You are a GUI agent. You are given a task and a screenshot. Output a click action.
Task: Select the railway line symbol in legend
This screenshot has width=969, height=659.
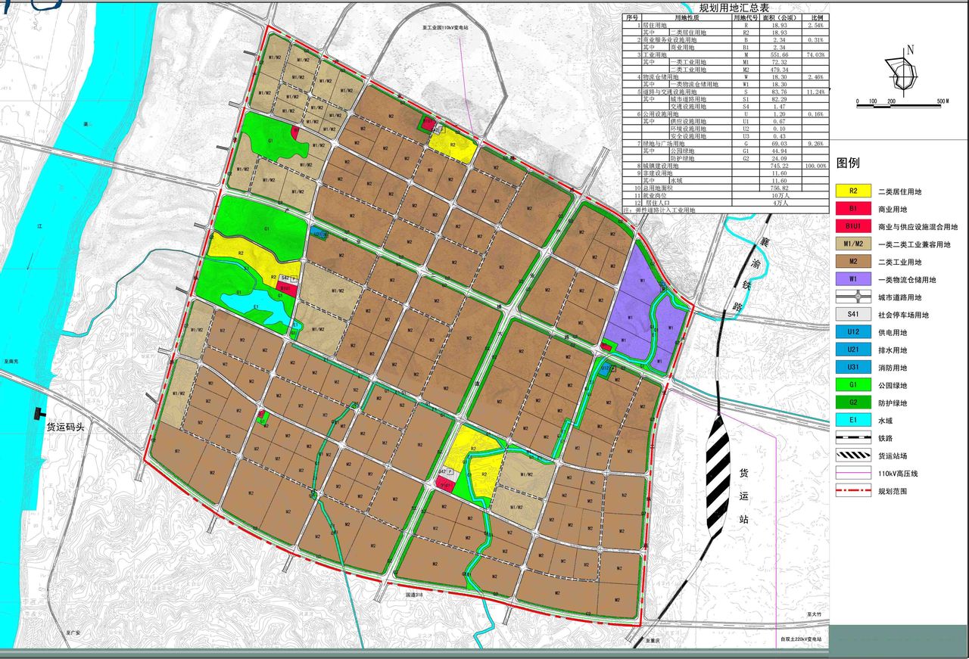852,438
